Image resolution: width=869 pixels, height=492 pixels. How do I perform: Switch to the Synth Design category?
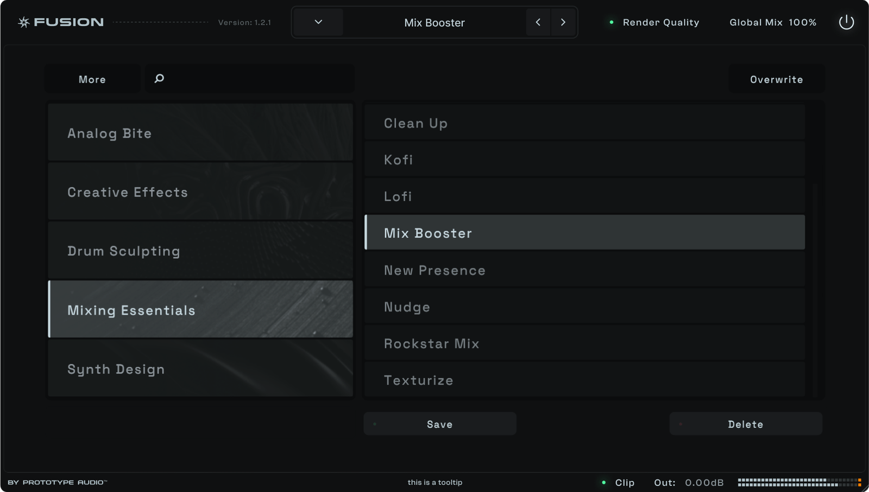click(200, 369)
